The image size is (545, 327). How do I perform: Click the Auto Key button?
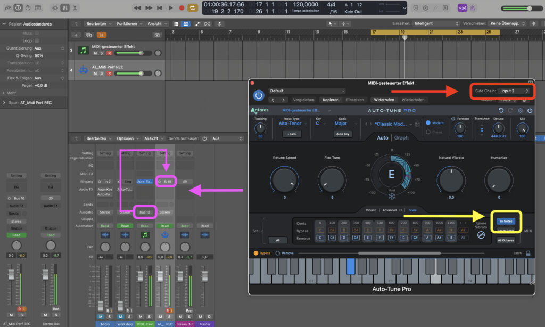coord(342,134)
